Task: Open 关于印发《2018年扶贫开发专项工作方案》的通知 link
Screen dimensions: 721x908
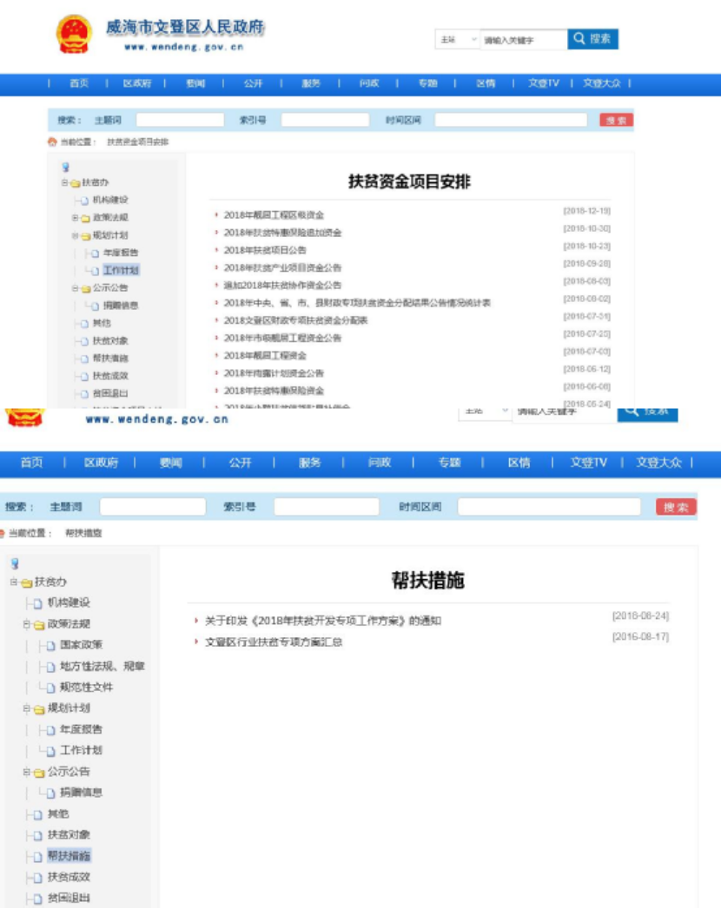Action: coord(322,621)
